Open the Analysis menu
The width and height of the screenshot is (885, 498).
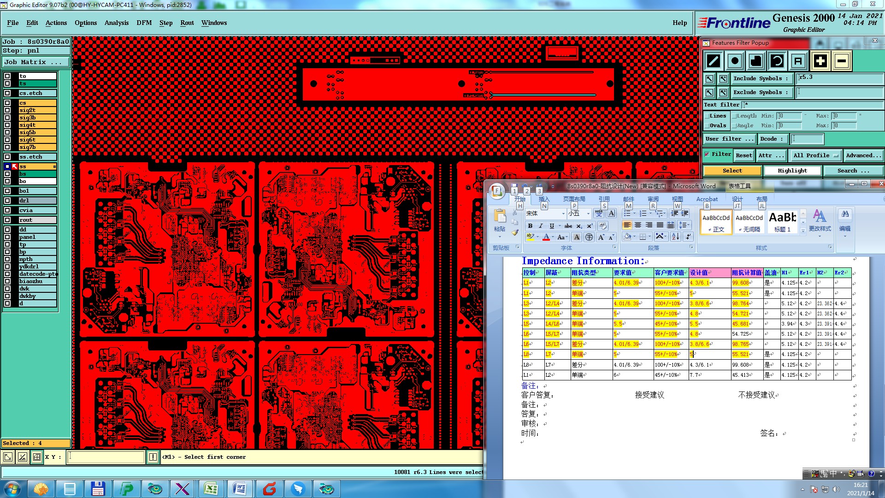point(116,23)
